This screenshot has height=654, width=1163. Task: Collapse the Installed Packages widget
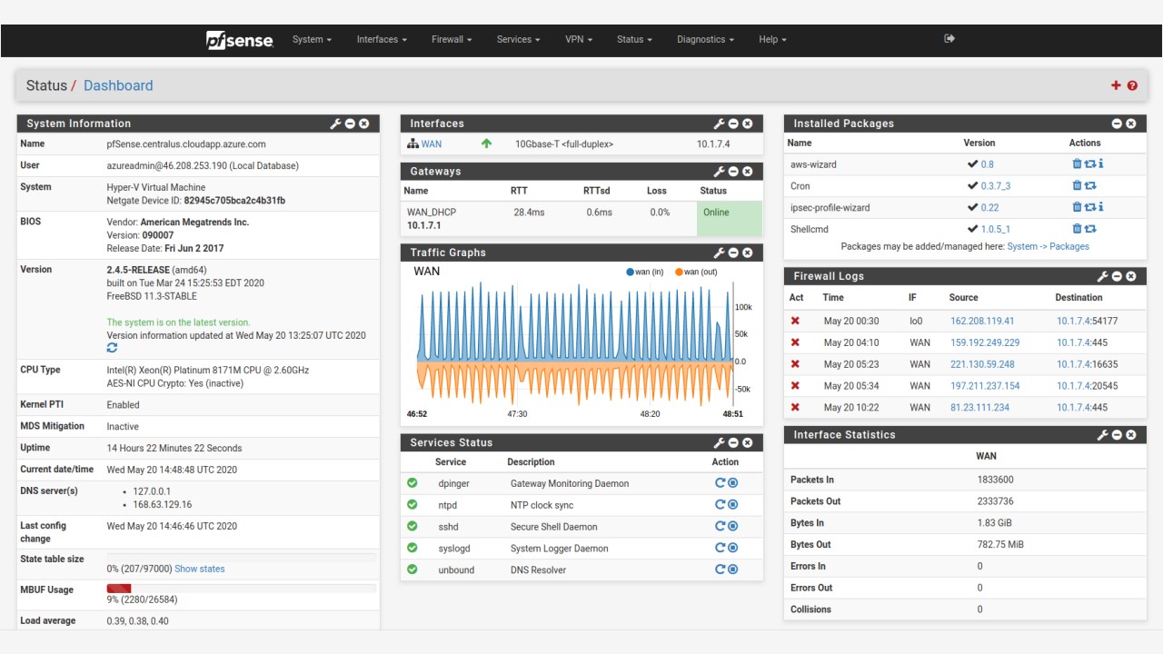pyautogui.click(x=1117, y=124)
